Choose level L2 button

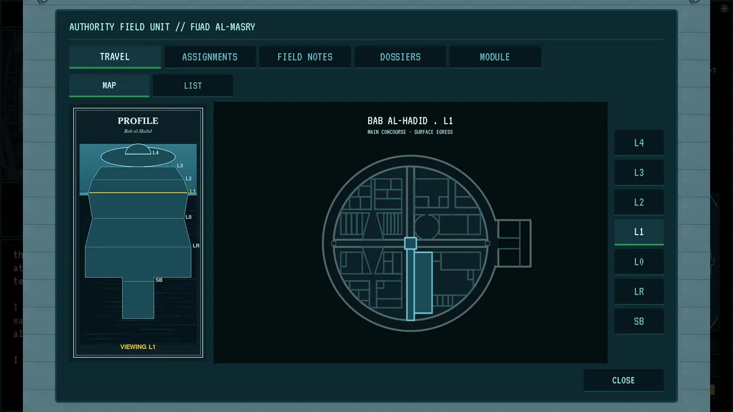click(x=639, y=203)
